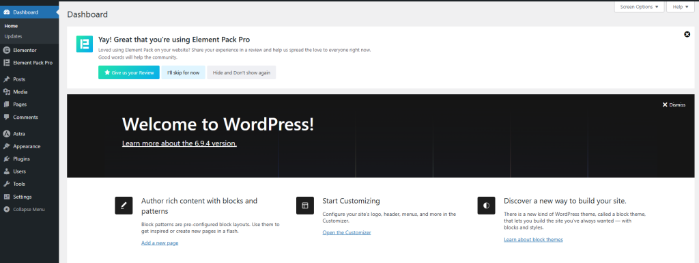This screenshot has height=263, width=699.
Task: Open the Updates submenu item
Action: [x=13, y=36]
